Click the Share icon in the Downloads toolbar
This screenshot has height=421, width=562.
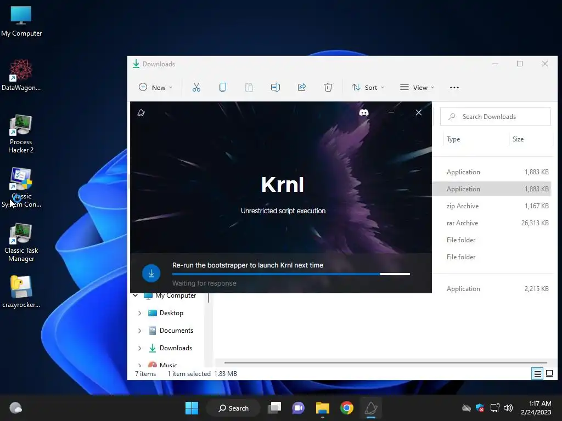[302, 87]
